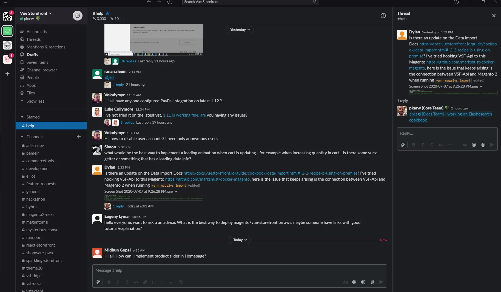Go back in history arrow
The width and height of the screenshot is (501, 292).
149,2
